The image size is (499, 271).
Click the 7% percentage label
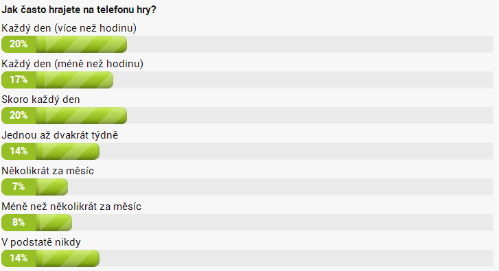coord(19,187)
